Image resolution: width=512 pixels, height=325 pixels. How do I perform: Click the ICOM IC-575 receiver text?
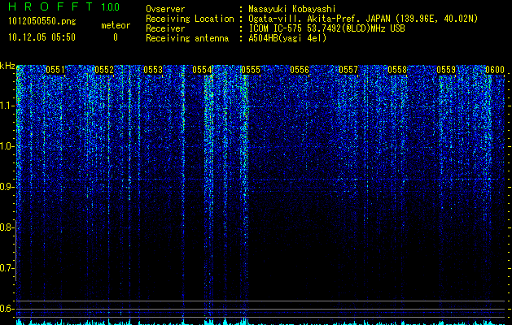(x=326, y=28)
